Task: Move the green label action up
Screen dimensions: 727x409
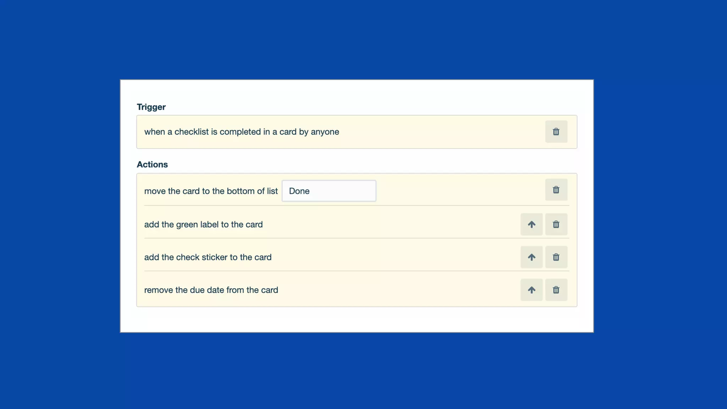Action: pyautogui.click(x=531, y=224)
